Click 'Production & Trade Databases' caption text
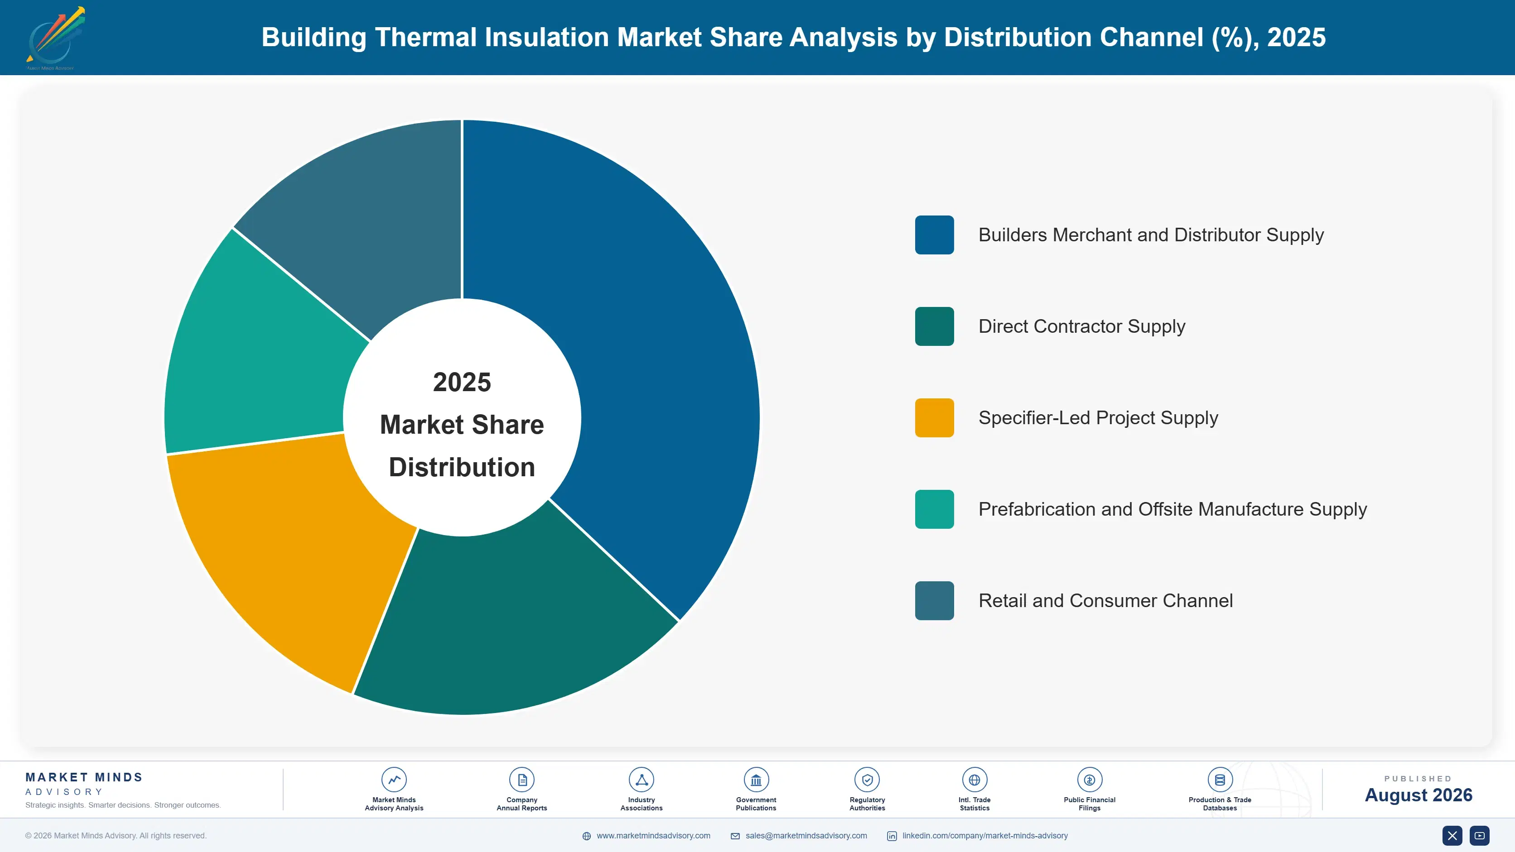The height and width of the screenshot is (852, 1515). 1220,804
